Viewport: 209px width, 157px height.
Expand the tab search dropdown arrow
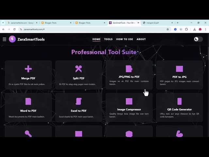coord(3,23)
